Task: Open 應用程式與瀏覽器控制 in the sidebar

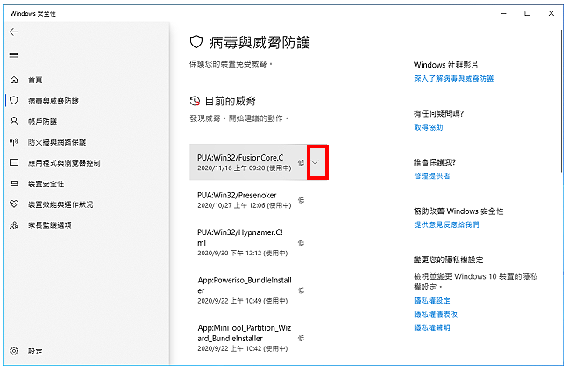Action: coord(64,163)
